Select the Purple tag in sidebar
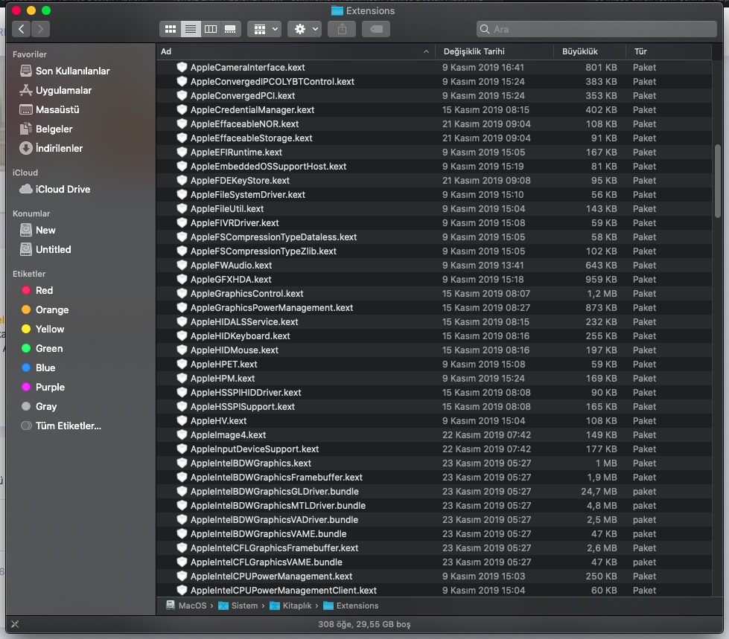729x639 pixels. (50, 387)
